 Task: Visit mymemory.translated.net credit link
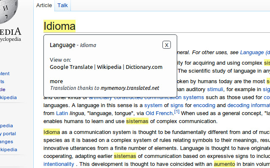tap(130, 88)
